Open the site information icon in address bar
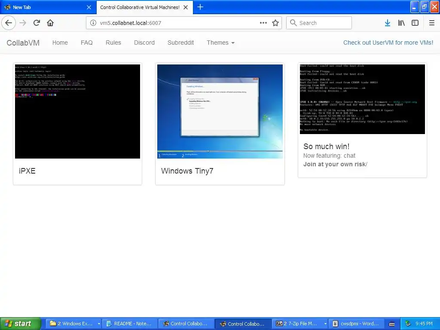Screen dimensions: 440x330 [x=93, y=23]
